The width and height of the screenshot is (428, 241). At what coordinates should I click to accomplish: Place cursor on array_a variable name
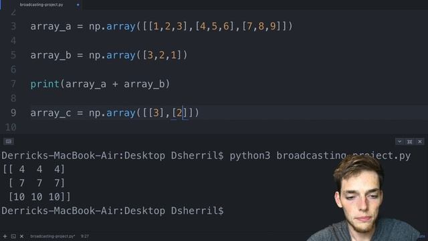coord(51,27)
